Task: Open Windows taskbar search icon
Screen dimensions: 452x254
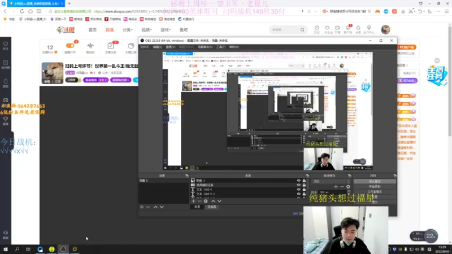Action: pos(17,249)
